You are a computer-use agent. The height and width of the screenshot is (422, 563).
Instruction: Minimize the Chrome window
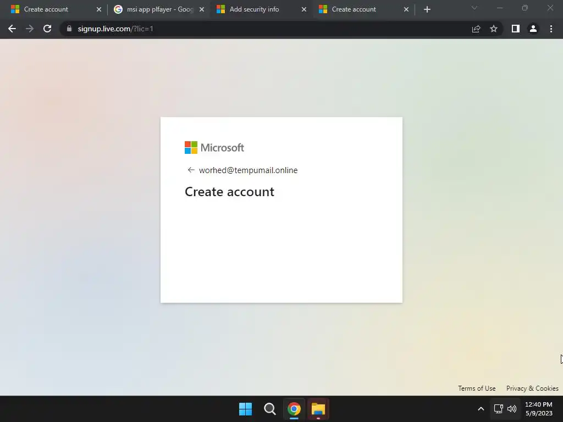(500, 8)
